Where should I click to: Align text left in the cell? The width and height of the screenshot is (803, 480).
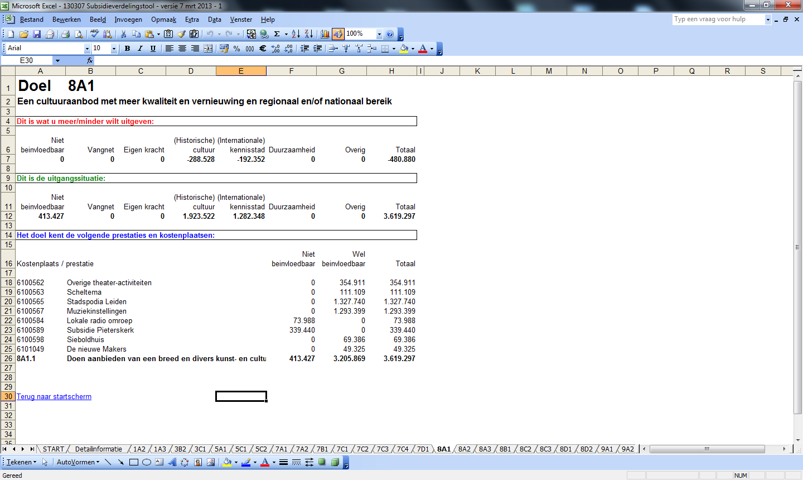(169, 49)
